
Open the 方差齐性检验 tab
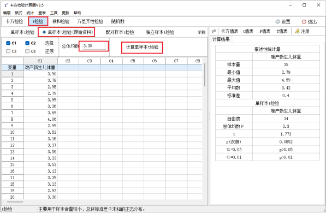90,21
